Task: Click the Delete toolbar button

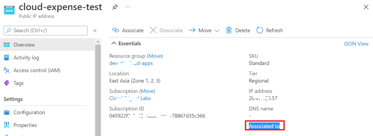Action: point(238,31)
